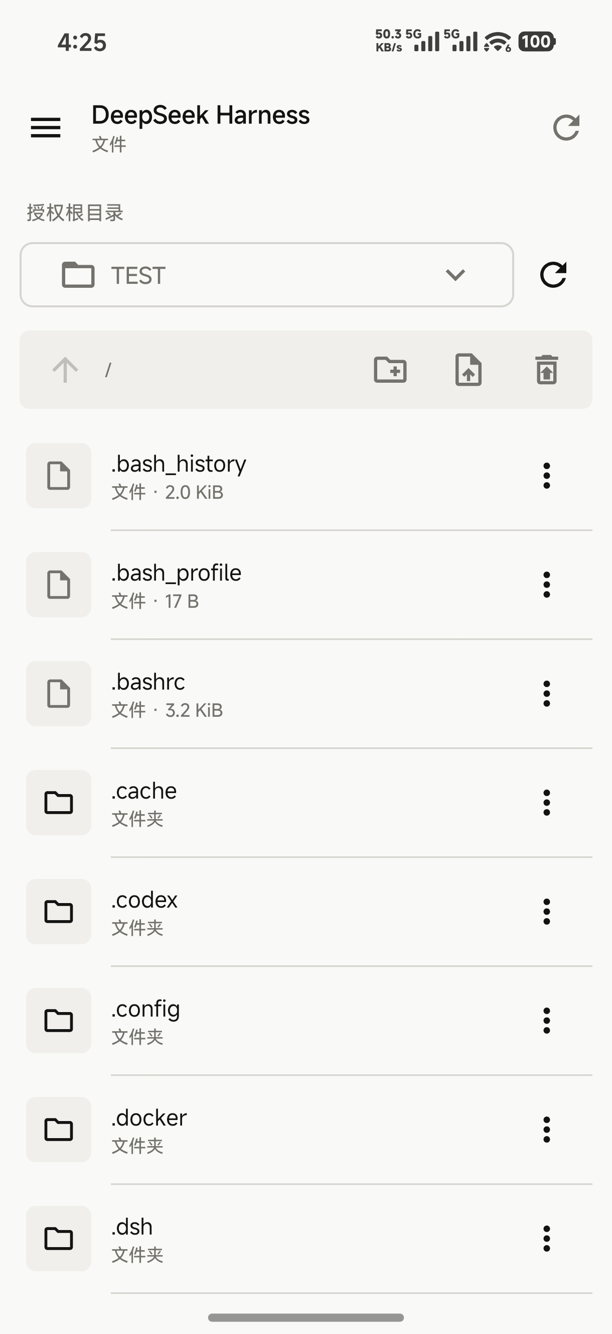Viewport: 612px width, 1334px height.
Task: Tap the bottom home gesture bar
Action: [x=305, y=1317]
